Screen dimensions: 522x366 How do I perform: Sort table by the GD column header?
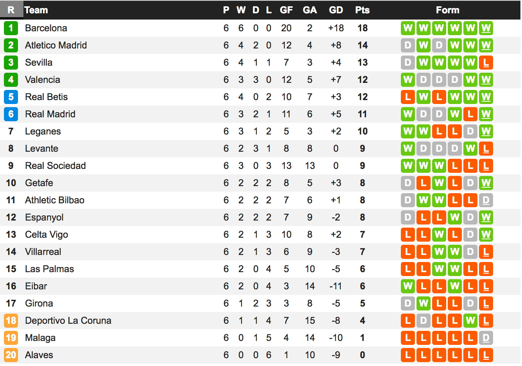(336, 10)
